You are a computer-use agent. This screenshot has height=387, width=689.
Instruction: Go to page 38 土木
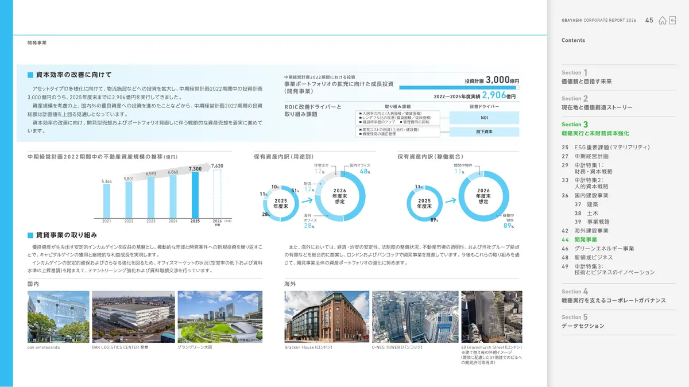pos(586,213)
